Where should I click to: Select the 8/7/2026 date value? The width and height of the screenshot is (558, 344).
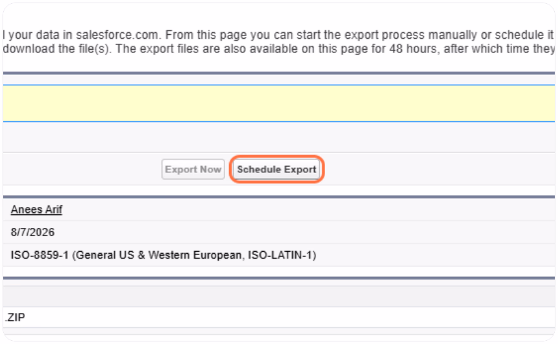pyautogui.click(x=32, y=232)
